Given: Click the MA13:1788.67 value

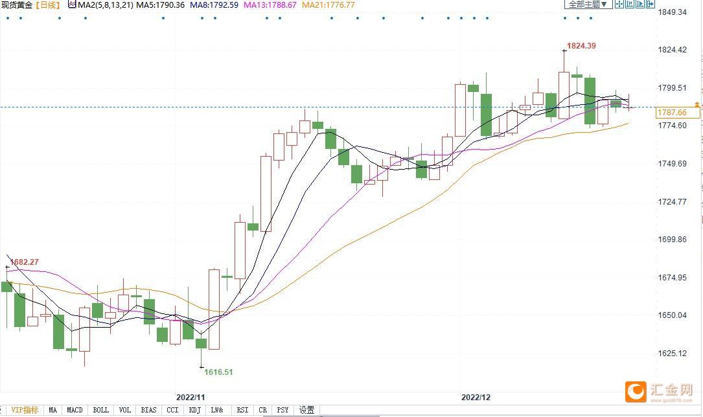Looking at the screenshot, I should coord(270,5).
